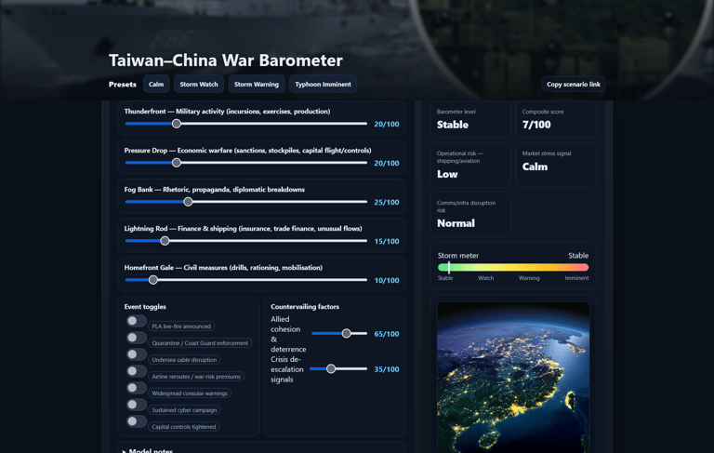Apply the Typhoon Imminent preset
The height and width of the screenshot is (453, 714).
[x=323, y=85]
